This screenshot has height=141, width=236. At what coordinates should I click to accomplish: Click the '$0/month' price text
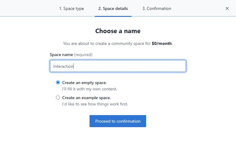(x=162, y=43)
